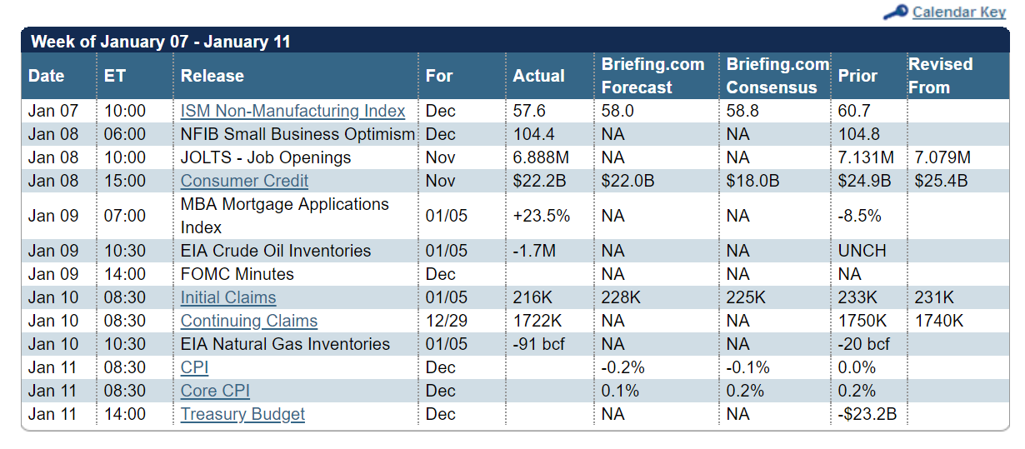Click the JOLTS - Job Openings entry
Screen dimensions: 1025x449
(266, 157)
